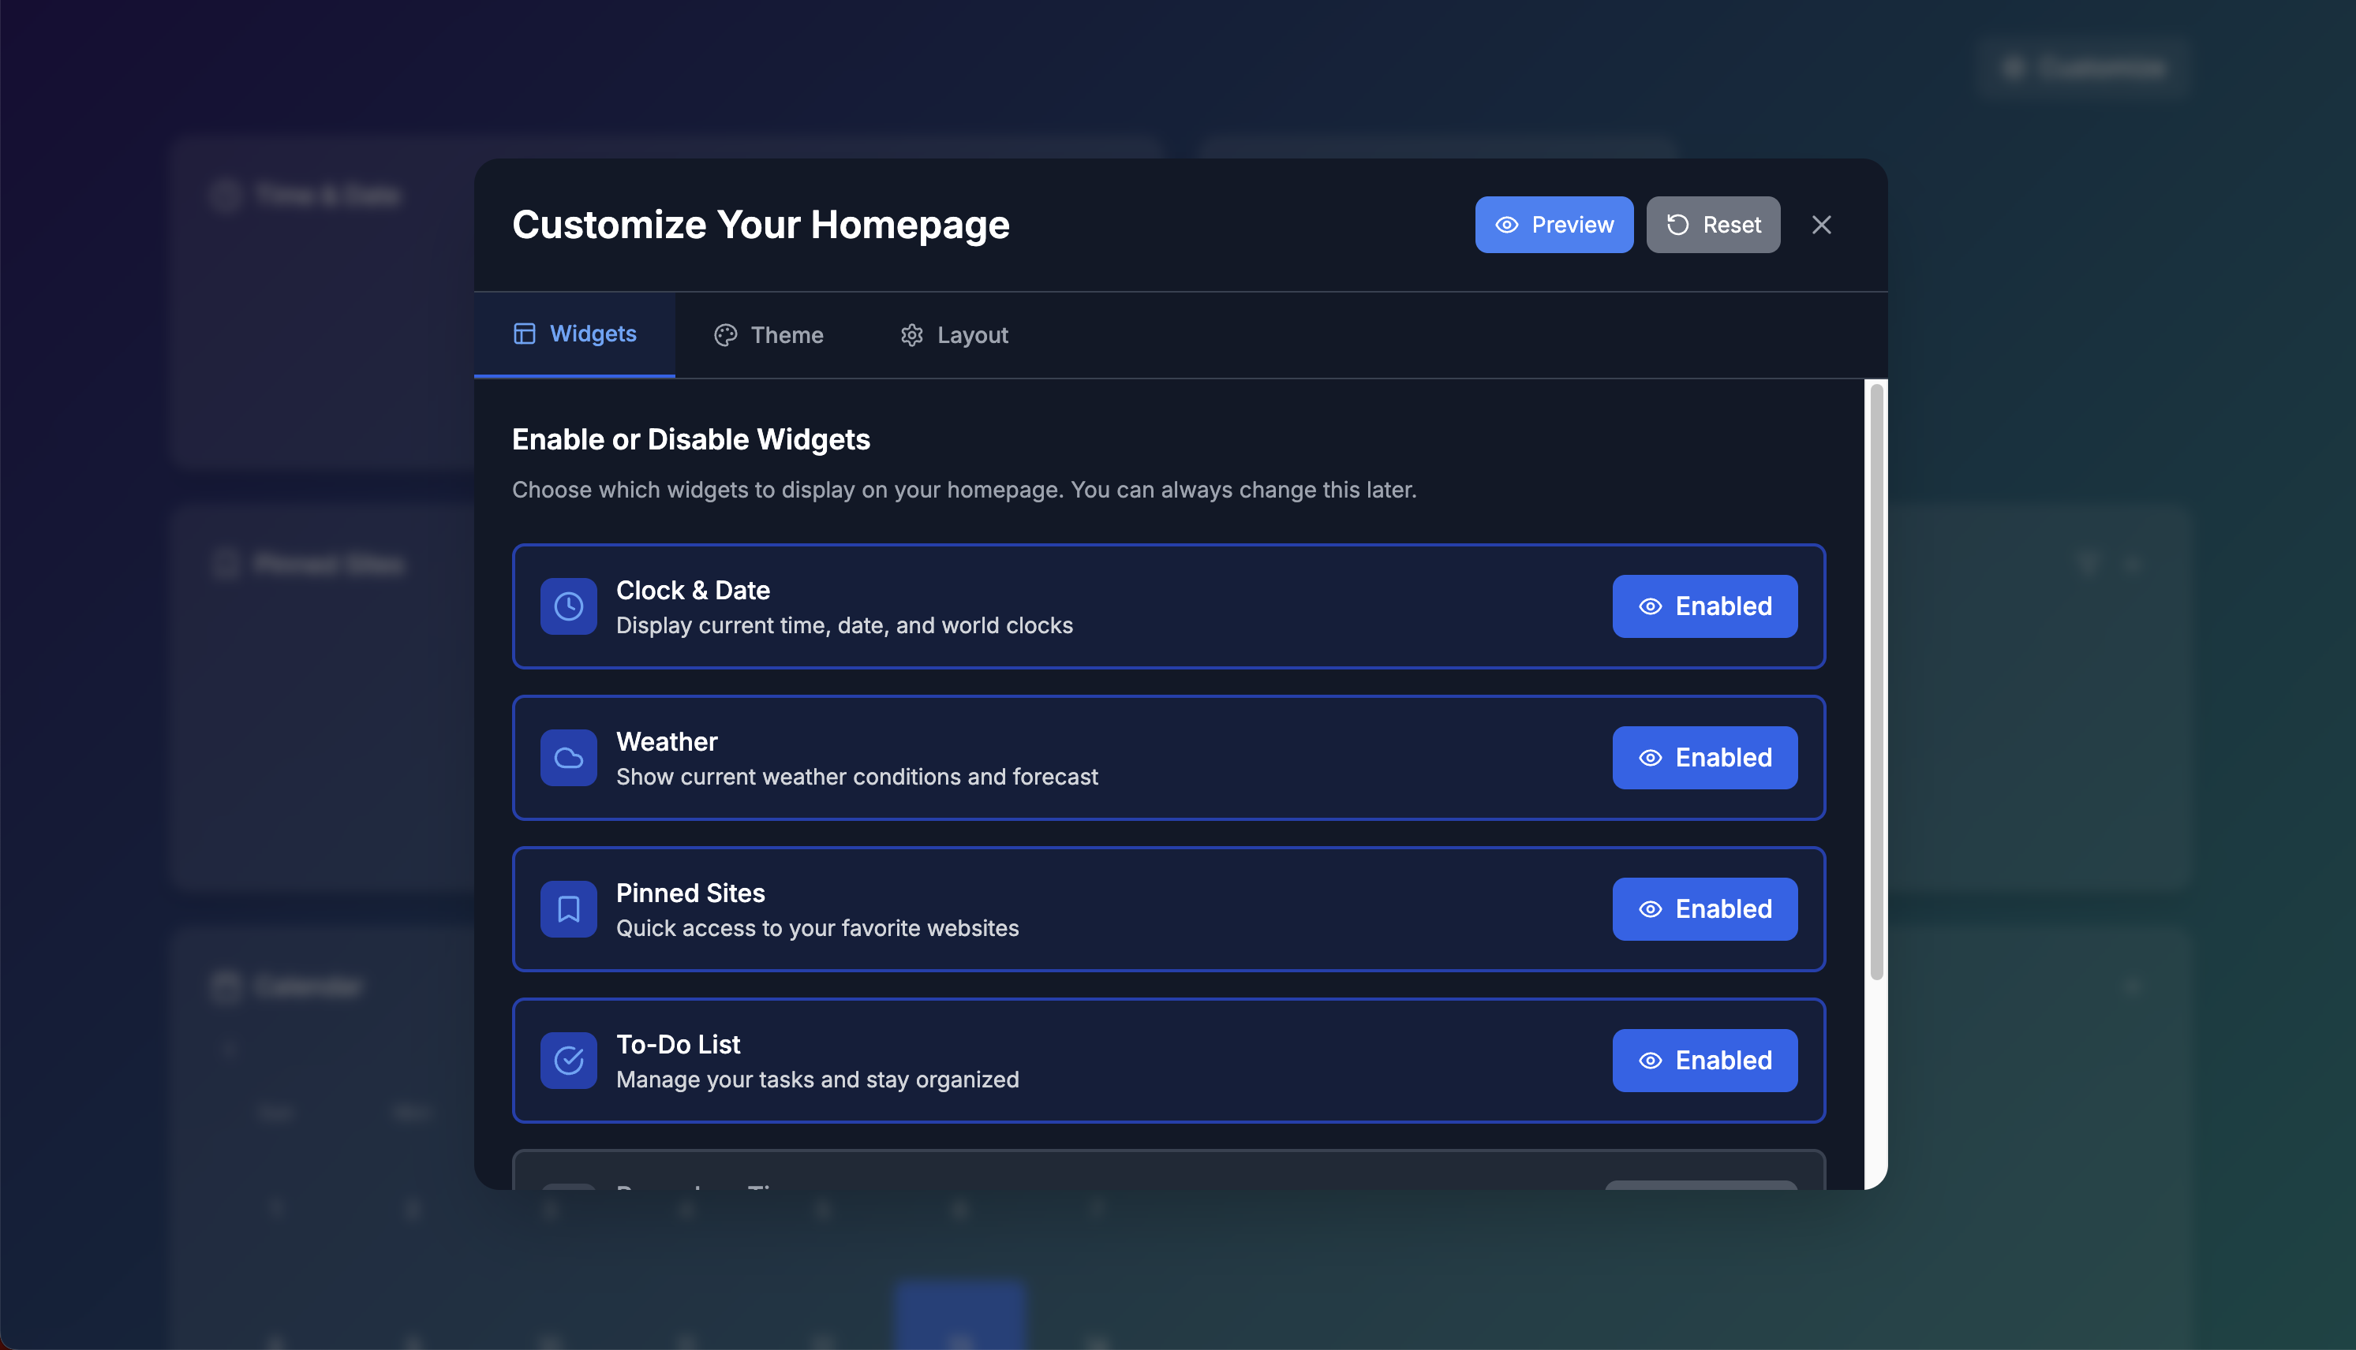Toggle the Weather widget's Enabled button
The image size is (2356, 1350).
click(1704, 758)
